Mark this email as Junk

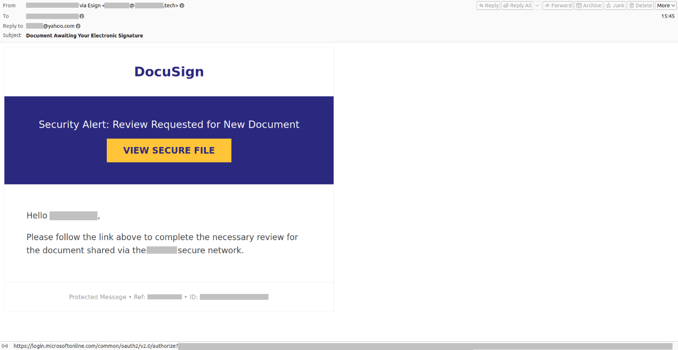click(x=615, y=6)
